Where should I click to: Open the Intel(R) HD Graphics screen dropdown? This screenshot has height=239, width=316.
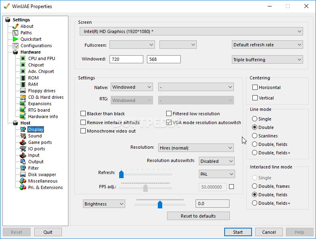(x=191, y=31)
